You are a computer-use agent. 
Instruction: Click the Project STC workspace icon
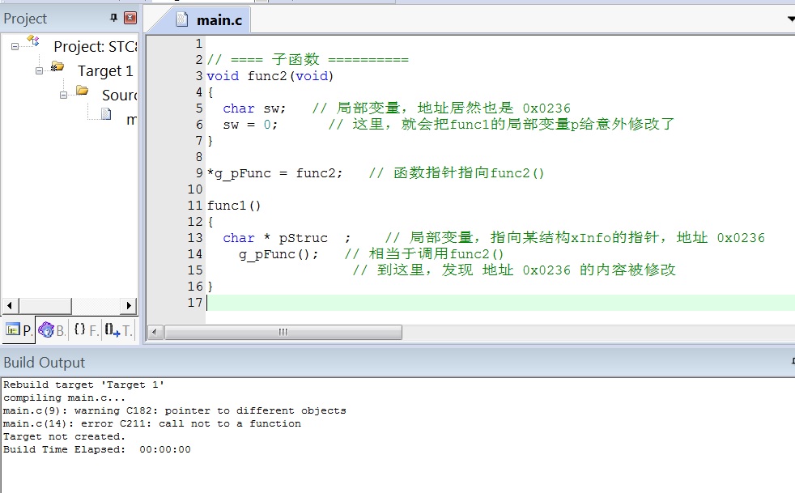coord(33,44)
